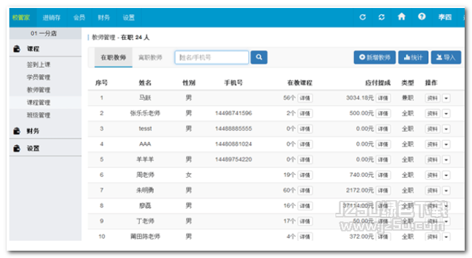Click the sync arrows icon in top bar

tap(381, 17)
